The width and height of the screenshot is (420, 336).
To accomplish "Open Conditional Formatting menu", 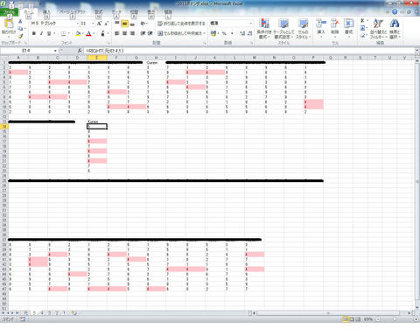I will tap(264, 29).
